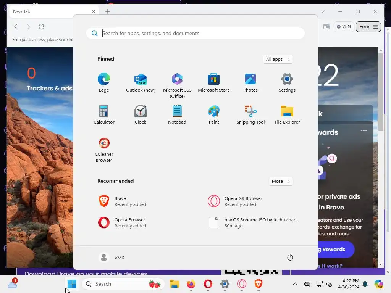Open Brave Rewards card options menu

coord(364,130)
